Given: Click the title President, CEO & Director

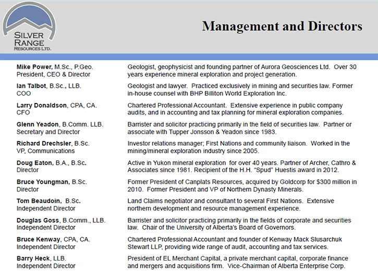Looking at the screenshot, I should point(53,74).
